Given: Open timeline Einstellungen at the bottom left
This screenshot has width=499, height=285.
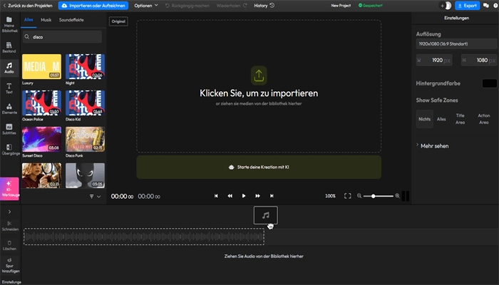Looking at the screenshot, I should pyautogui.click(x=11, y=282).
